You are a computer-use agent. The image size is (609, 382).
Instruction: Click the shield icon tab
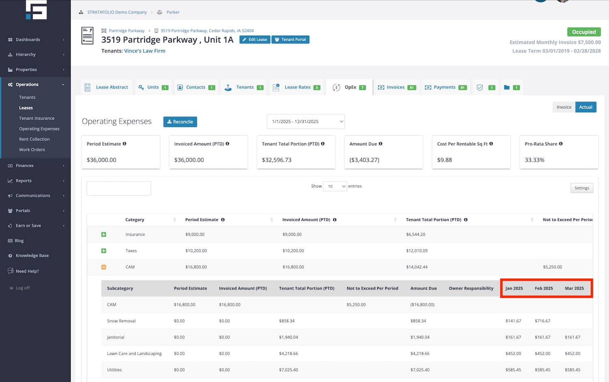(x=480, y=87)
